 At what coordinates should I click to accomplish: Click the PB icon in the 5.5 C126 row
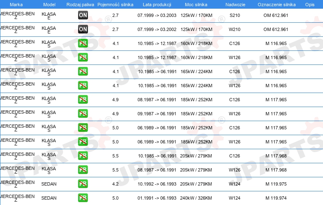pyautogui.click(x=83, y=156)
